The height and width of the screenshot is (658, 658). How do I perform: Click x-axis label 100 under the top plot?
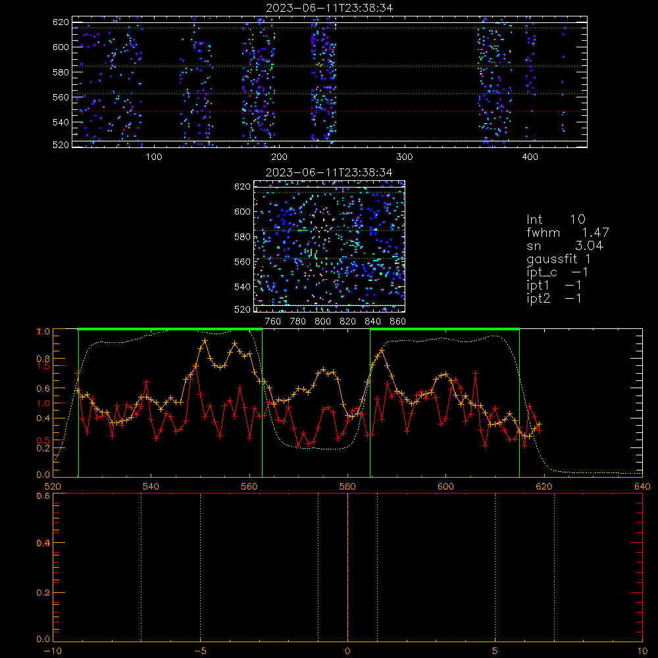click(154, 157)
